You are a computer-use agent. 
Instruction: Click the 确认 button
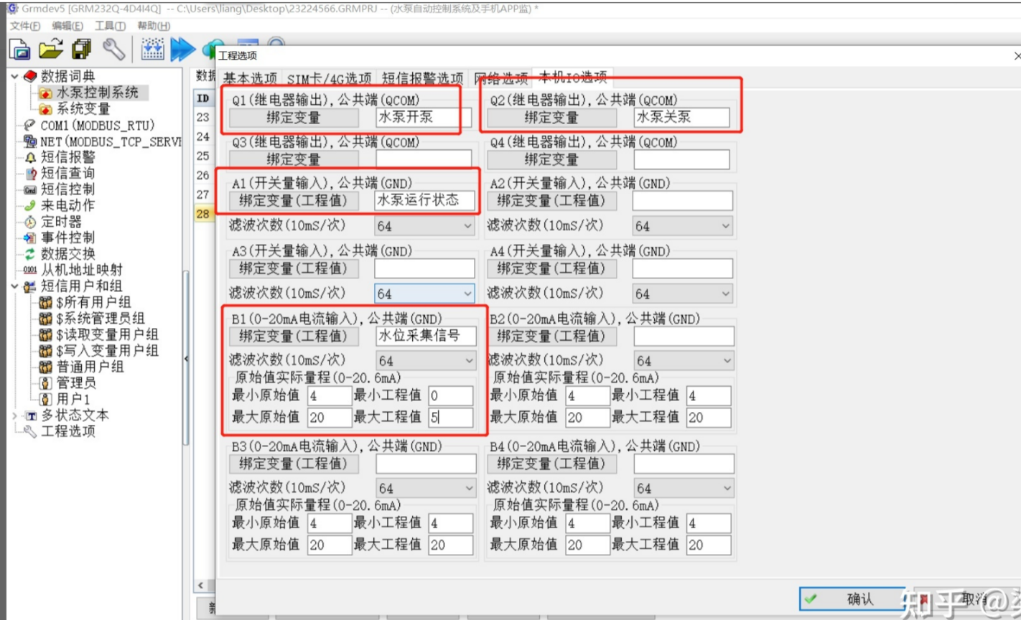853,598
